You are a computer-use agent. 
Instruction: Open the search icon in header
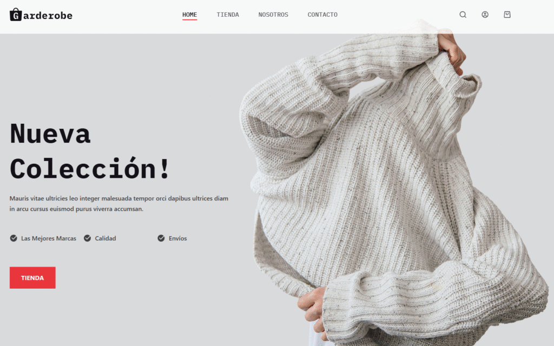click(463, 15)
